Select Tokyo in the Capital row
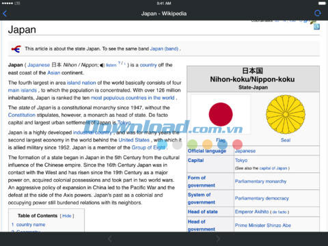Screen dimensions: 328x246 click(241, 161)
